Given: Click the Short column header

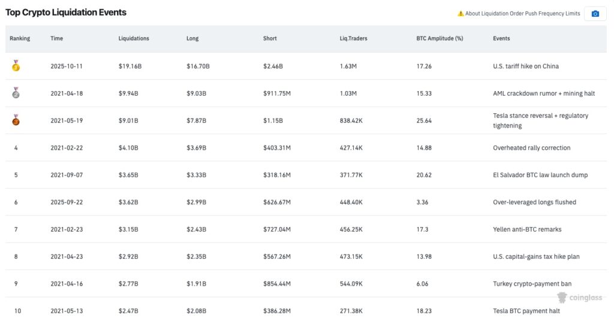Looking at the screenshot, I should 270,38.
